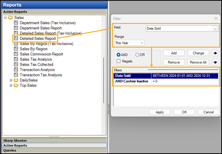The width and height of the screenshot is (222, 154).
Task: Select Sales Commission Report label in the tree
Action: click(x=41, y=54)
